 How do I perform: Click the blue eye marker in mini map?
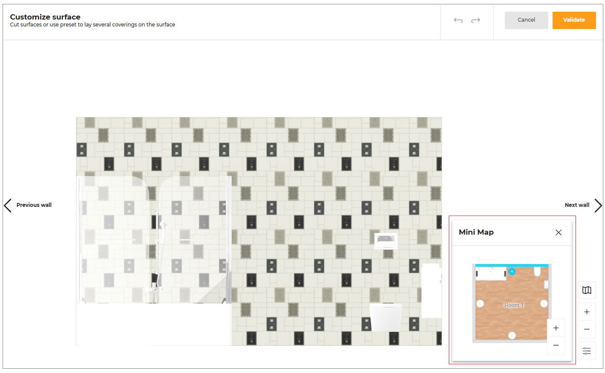tap(512, 272)
